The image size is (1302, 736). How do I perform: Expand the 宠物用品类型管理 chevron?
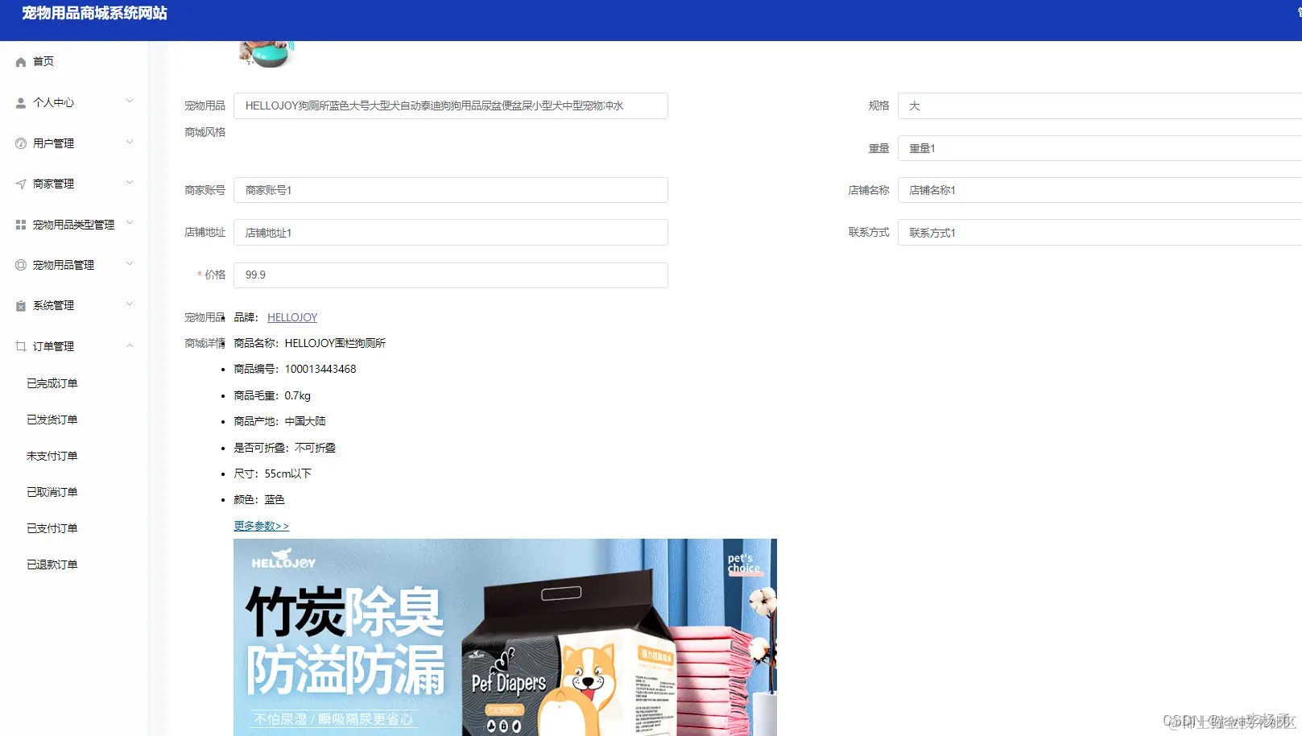pos(130,223)
